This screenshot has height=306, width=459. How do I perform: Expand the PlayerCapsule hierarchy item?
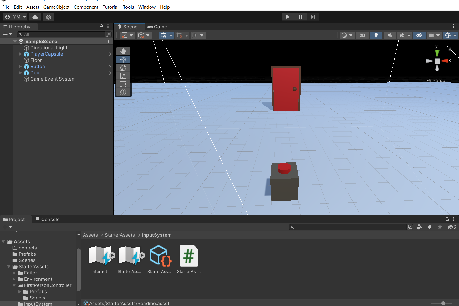[20, 54]
